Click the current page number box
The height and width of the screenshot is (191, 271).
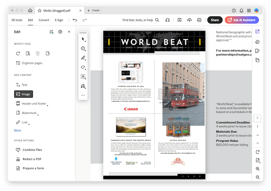[x=257, y=118]
